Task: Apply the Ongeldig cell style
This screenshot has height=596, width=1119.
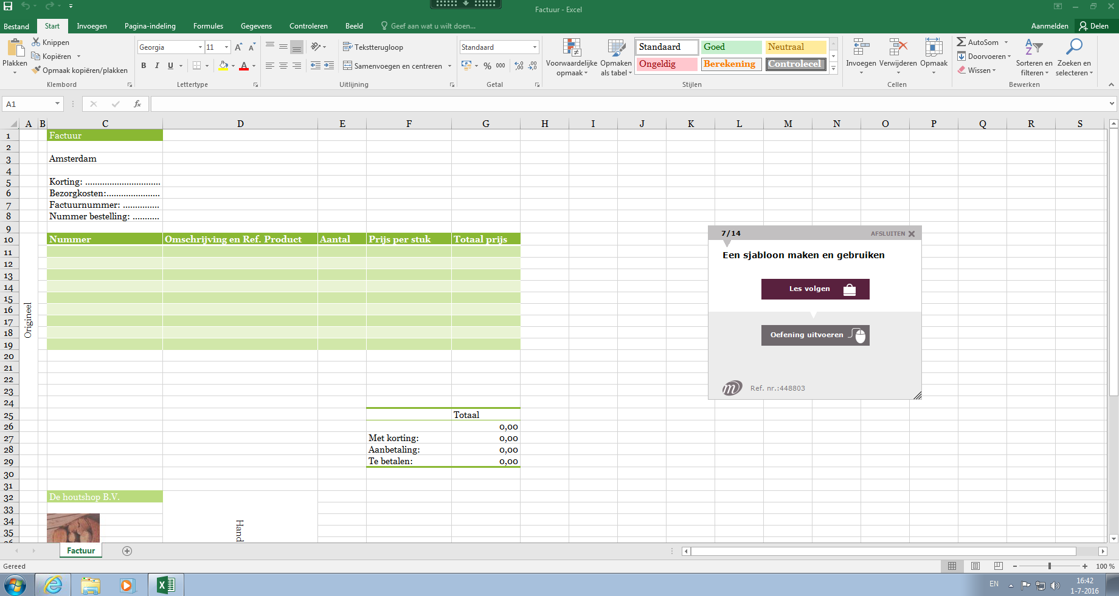Action: tap(667, 64)
